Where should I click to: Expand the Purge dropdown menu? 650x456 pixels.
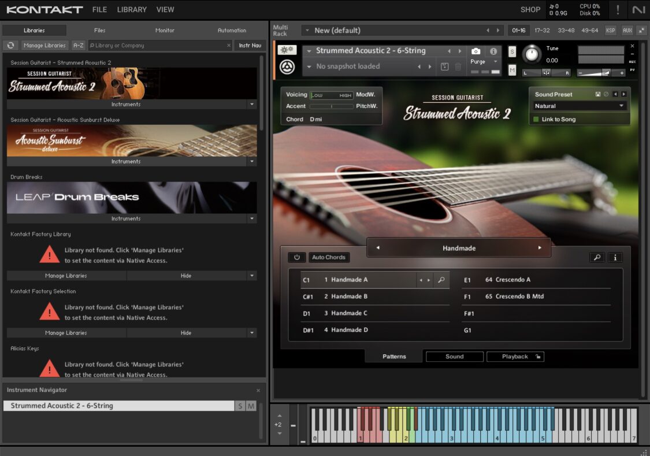(x=484, y=62)
